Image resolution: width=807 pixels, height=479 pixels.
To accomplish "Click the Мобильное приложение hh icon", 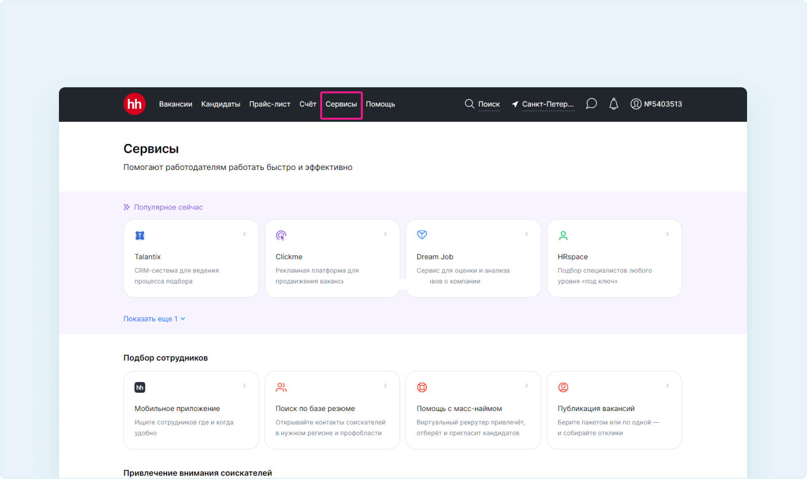I will point(140,388).
